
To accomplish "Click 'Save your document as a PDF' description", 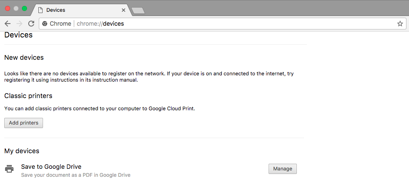I will click(75, 175).
